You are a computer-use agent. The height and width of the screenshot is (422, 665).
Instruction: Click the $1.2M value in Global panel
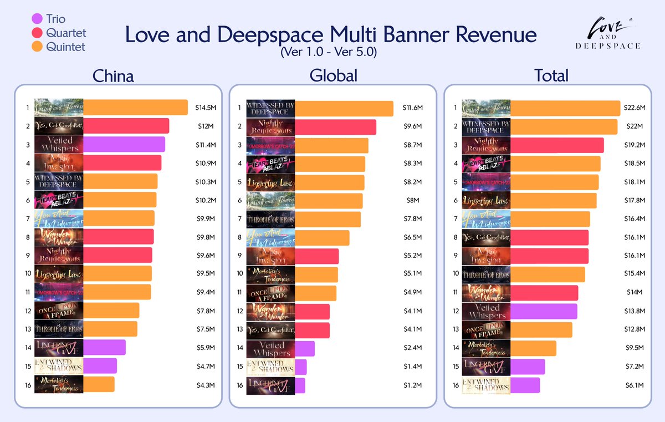[x=413, y=385]
